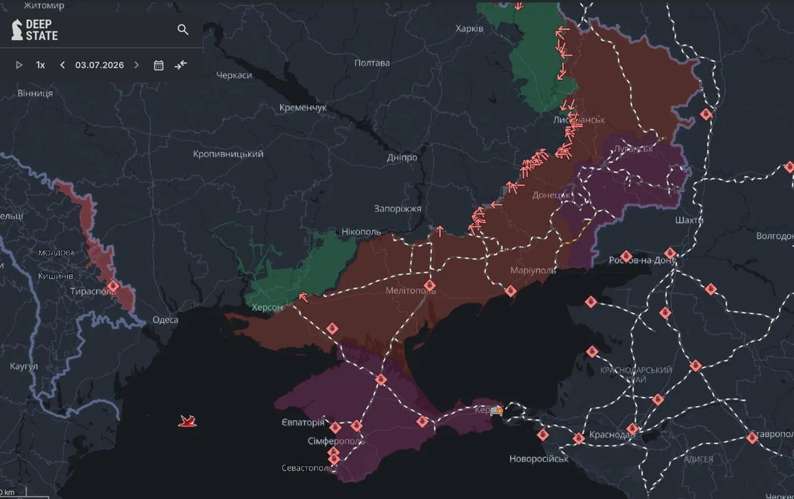
Task: Click the Севастополь city label
Action: (306, 467)
